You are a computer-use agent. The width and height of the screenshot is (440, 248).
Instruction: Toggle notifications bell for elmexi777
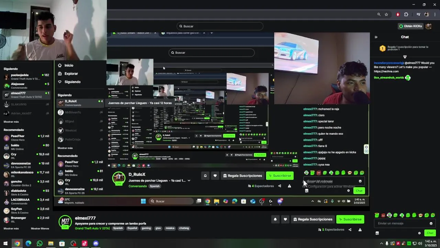(275, 219)
